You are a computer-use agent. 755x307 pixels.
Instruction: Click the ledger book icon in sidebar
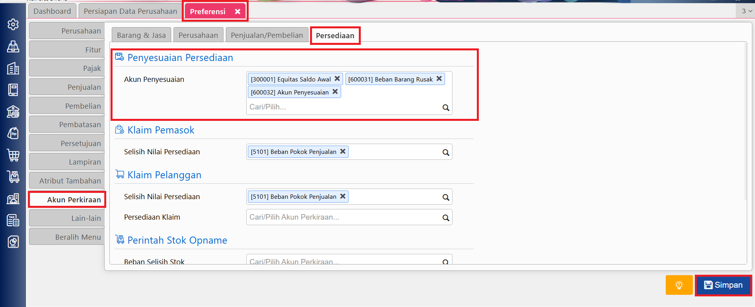click(x=13, y=90)
